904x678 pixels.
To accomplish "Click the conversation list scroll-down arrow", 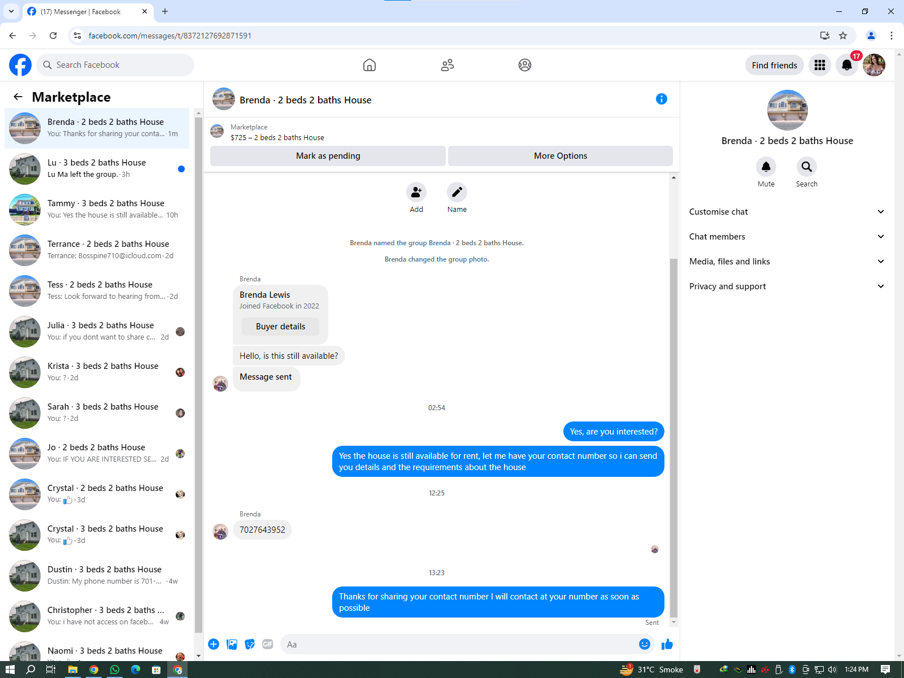I will (x=198, y=656).
